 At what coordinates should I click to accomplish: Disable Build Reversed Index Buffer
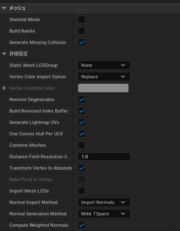click(x=82, y=111)
